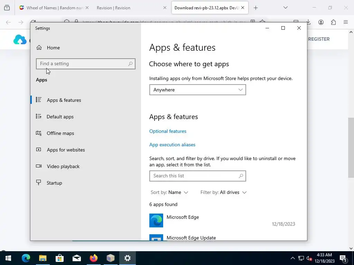Click the Default apps icon in sidebar
This screenshot has width=354, height=265.
point(39,116)
